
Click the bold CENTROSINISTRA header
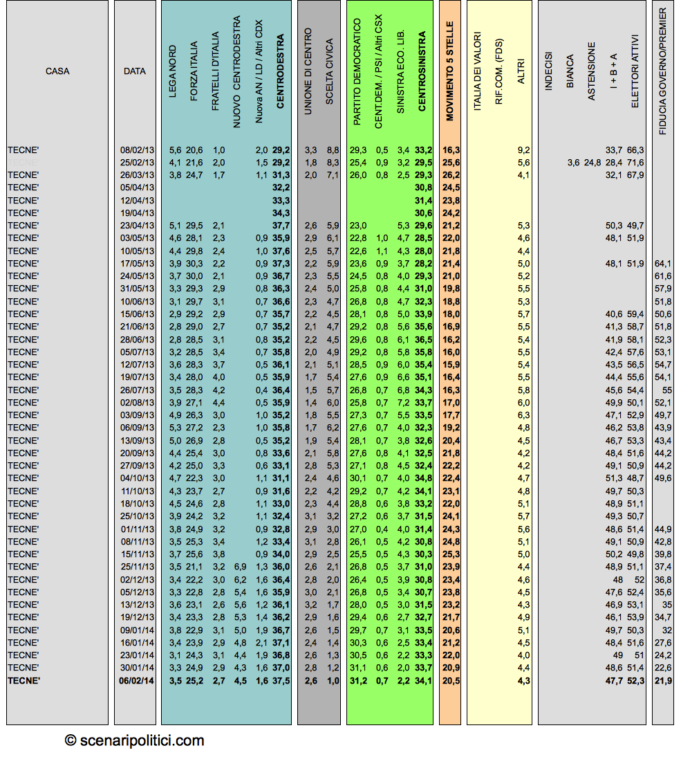[422, 71]
